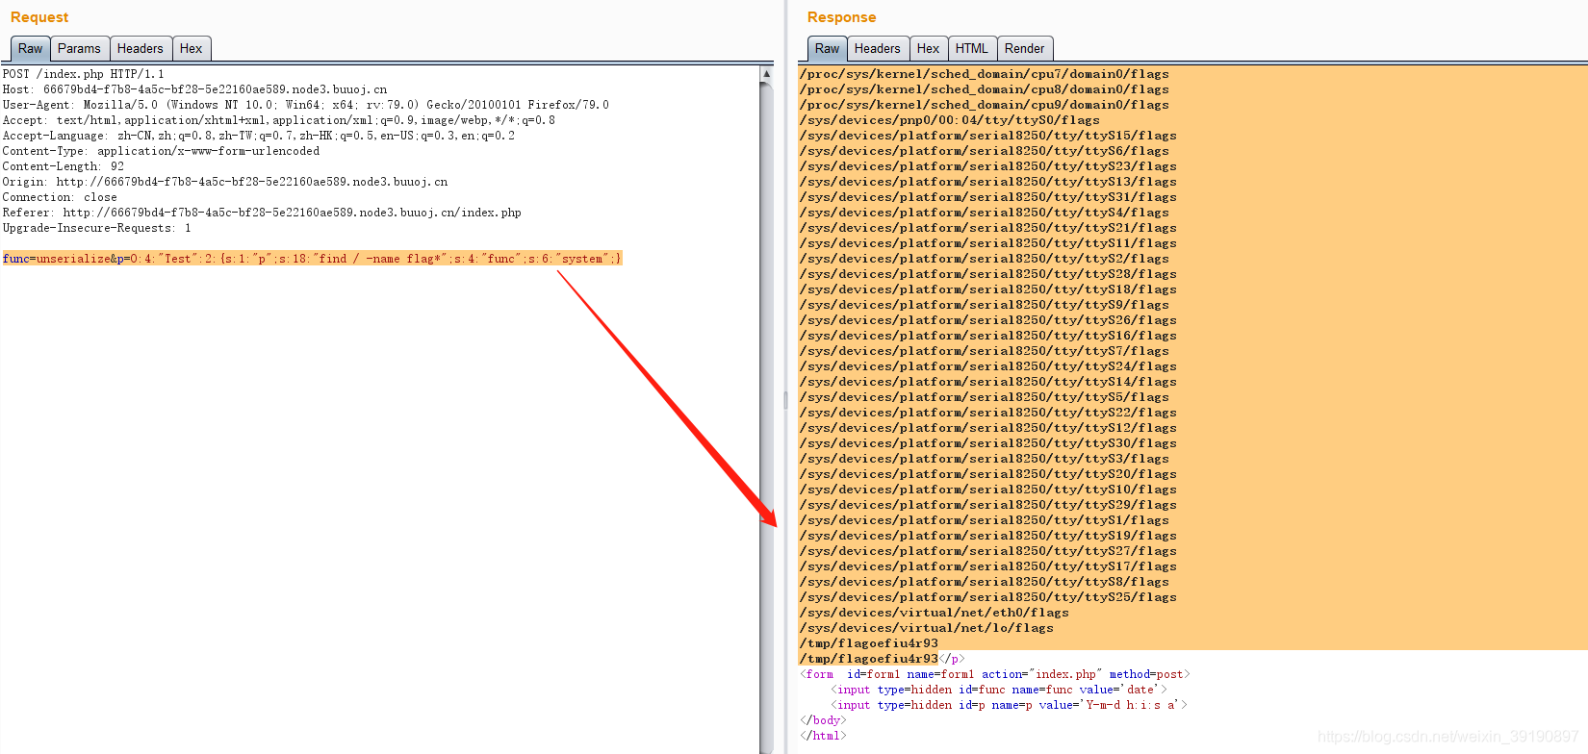Click the func=unserialize payload body line
The image size is (1588, 754).
coord(312,259)
